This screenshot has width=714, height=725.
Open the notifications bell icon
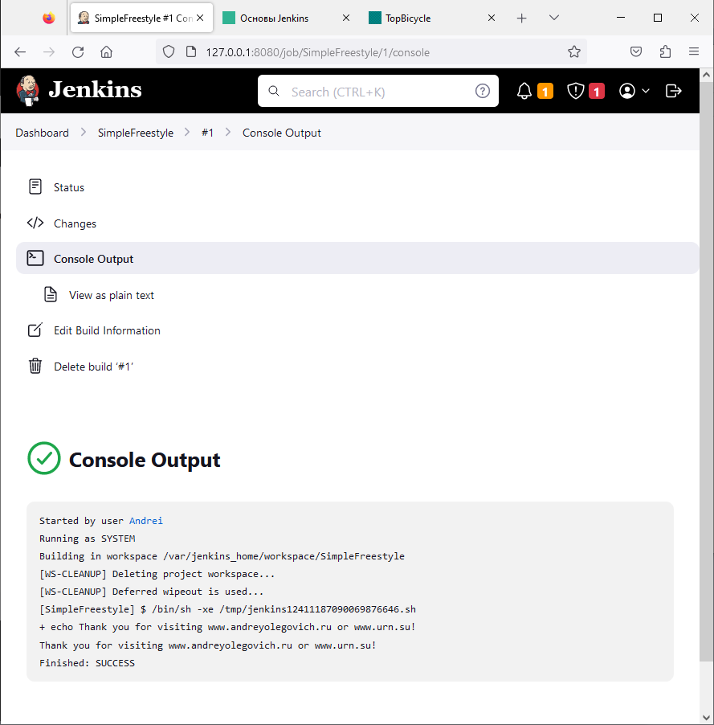[x=524, y=91]
